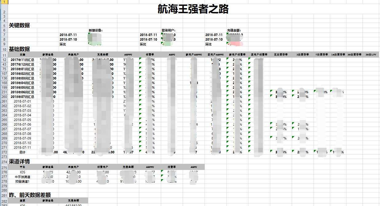The width and height of the screenshot is (380, 206).
Task: Select the 30日留存率 header cell
Action: point(354,55)
